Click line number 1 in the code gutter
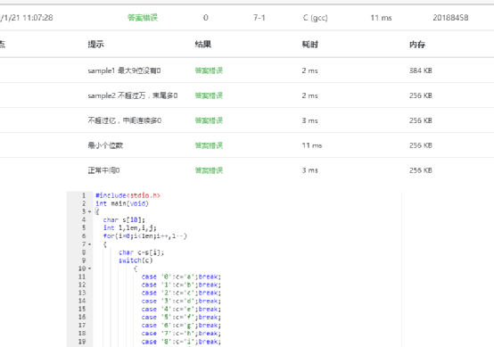494x347 pixels. [84, 195]
